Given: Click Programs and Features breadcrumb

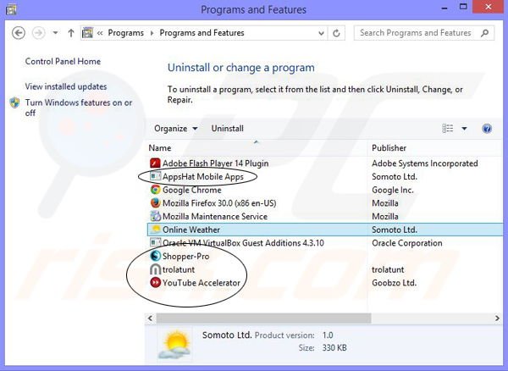Looking at the screenshot, I should coord(202,33).
